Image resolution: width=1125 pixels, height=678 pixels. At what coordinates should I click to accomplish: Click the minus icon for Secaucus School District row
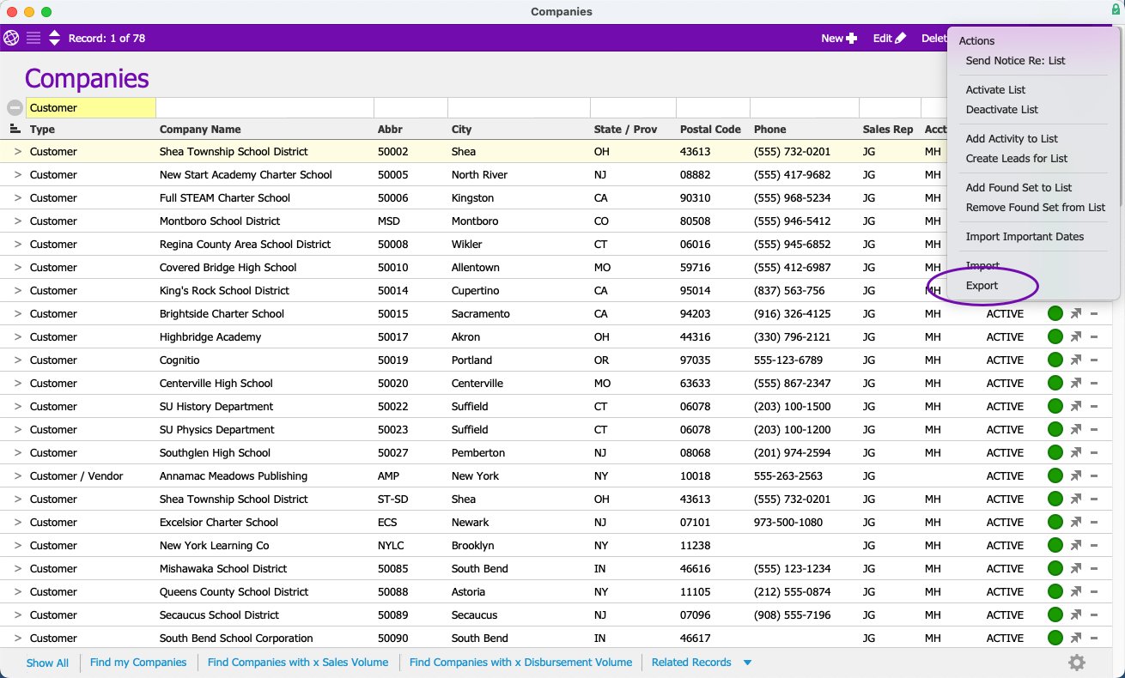1094,615
